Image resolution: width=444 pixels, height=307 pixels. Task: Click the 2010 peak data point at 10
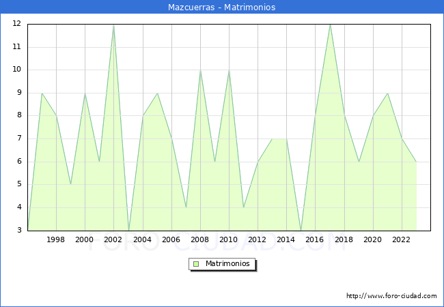point(229,70)
